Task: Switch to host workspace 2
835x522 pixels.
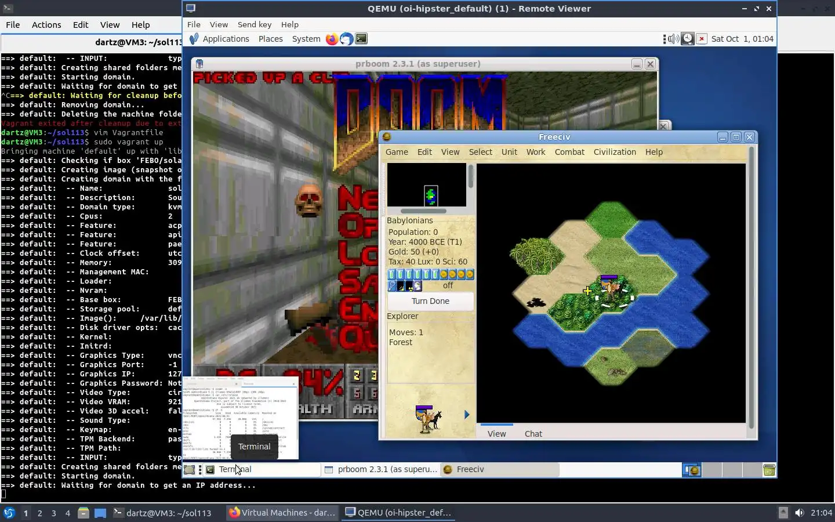Action: click(x=39, y=513)
